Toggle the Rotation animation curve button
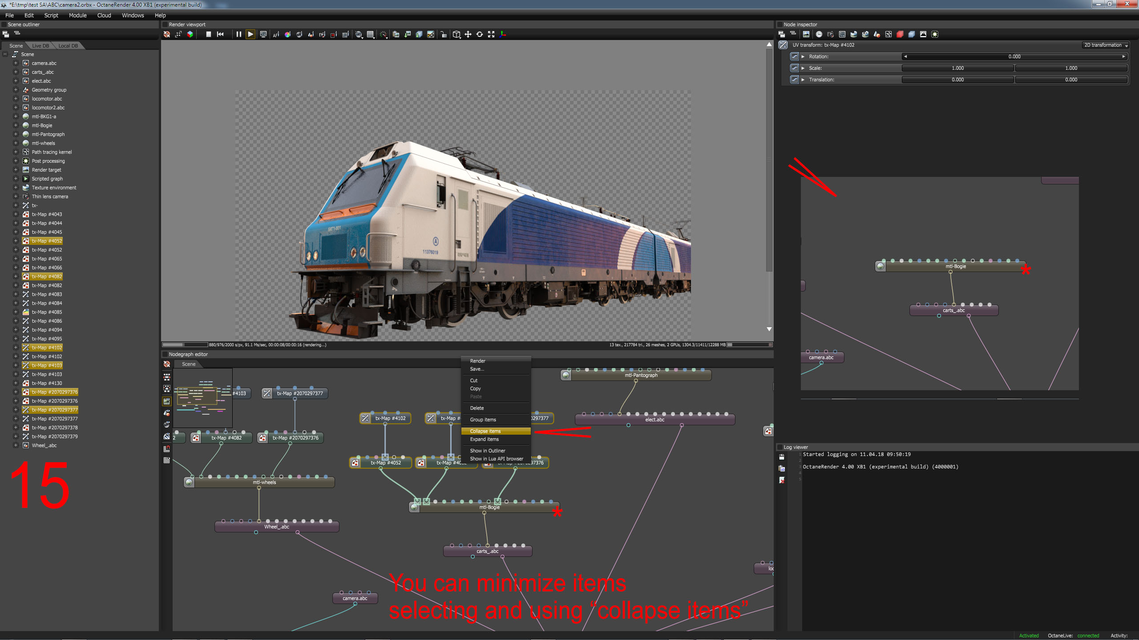Viewport: 1139px width, 640px height. [794, 56]
